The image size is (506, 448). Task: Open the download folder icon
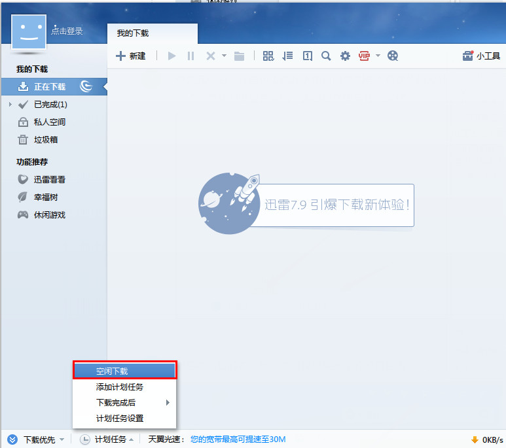pyautogui.click(x=239, y=56)
